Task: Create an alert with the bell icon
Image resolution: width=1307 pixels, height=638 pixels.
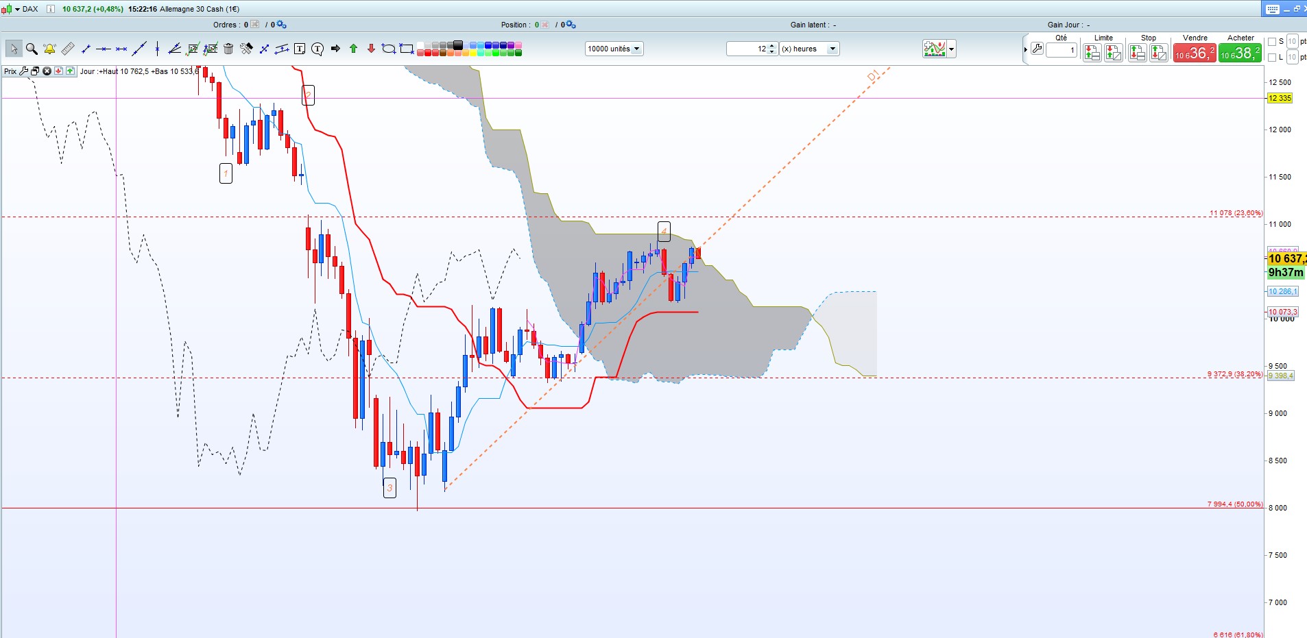Action: tap(49, 49)
